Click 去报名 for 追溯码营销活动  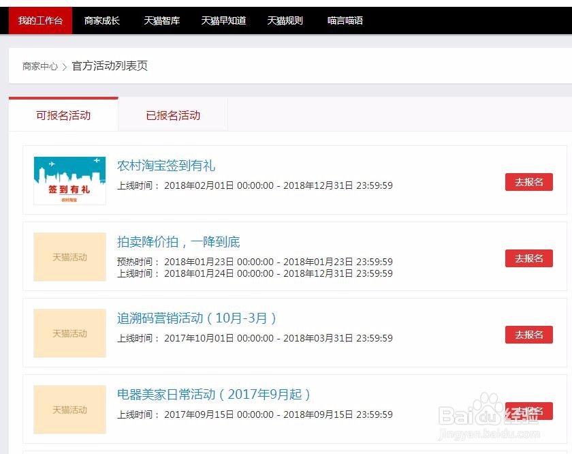click(529, 335)
